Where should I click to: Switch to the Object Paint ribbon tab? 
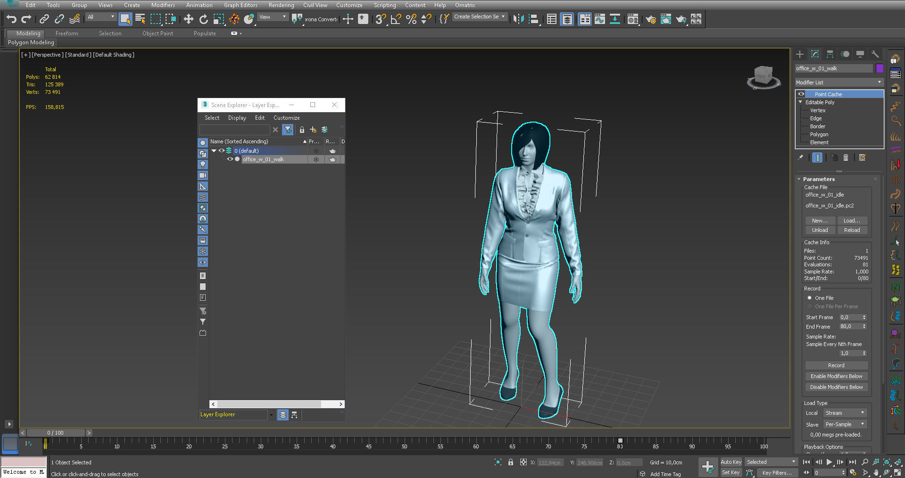tap(158, 33)
